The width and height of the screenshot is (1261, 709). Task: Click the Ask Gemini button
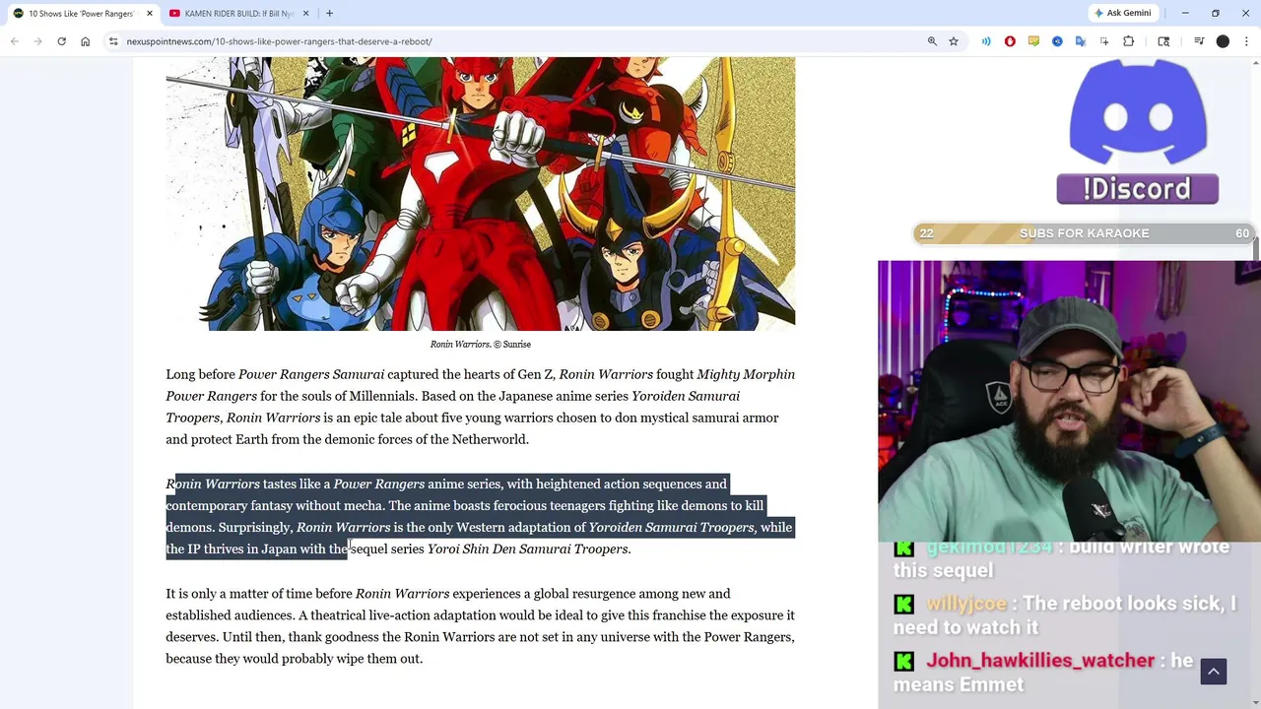click(1122, 13)
